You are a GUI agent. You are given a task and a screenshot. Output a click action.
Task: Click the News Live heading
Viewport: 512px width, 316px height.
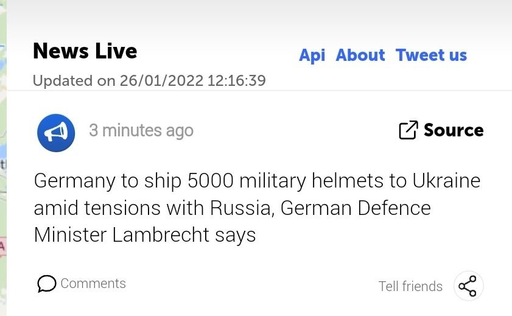(x=85, y=51)
